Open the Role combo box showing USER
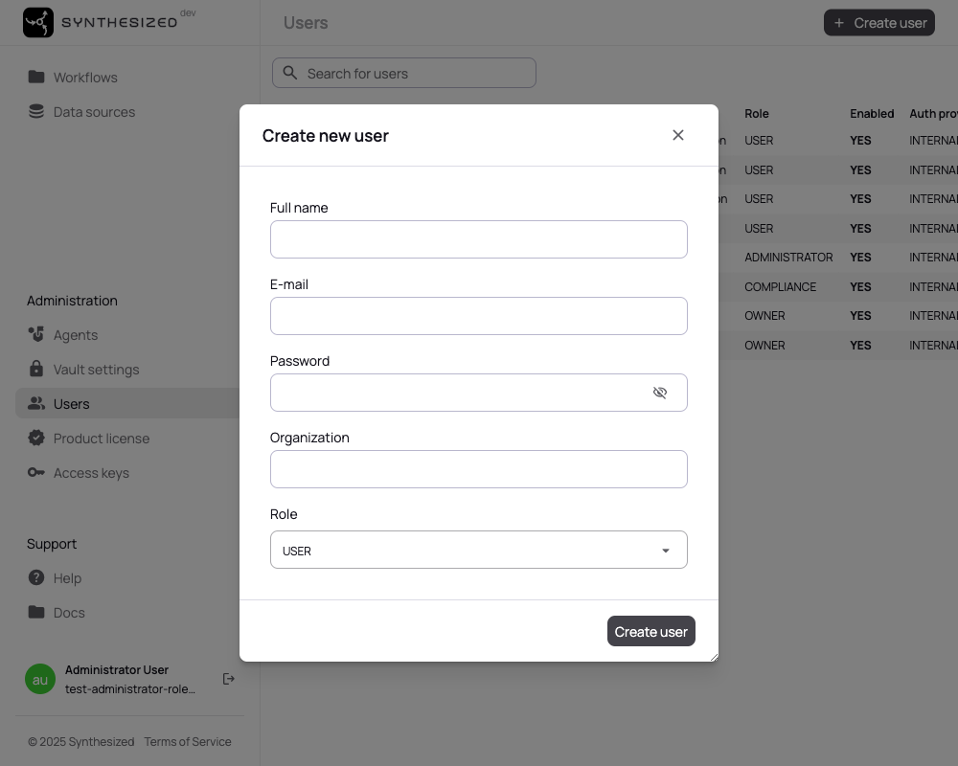 (x=478, y=550)
